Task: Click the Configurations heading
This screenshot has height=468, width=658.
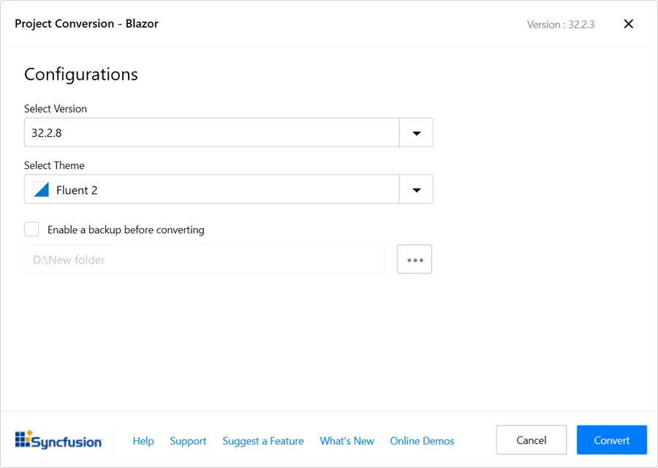Action: point(80,74)
